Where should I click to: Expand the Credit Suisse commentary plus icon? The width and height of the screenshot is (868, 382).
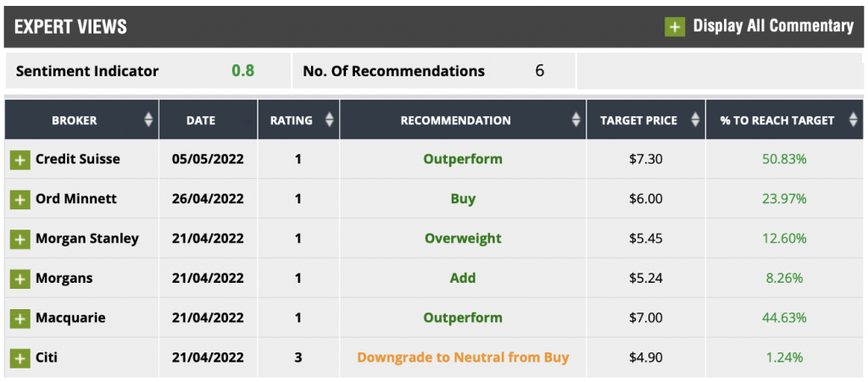tap(20, 160)
